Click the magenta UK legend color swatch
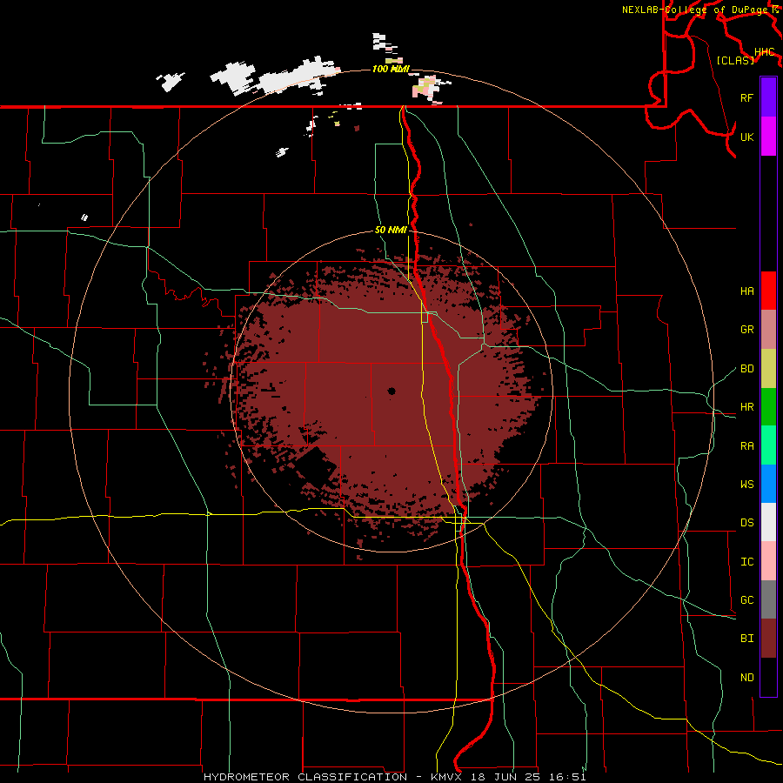The image size is (783, 783). (768, 137)
